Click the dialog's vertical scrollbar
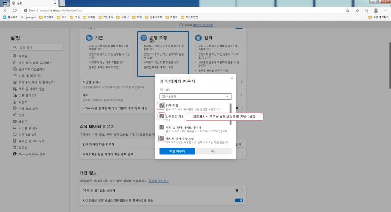The height and width of the screenshot is (212, 391). [231, 114]
